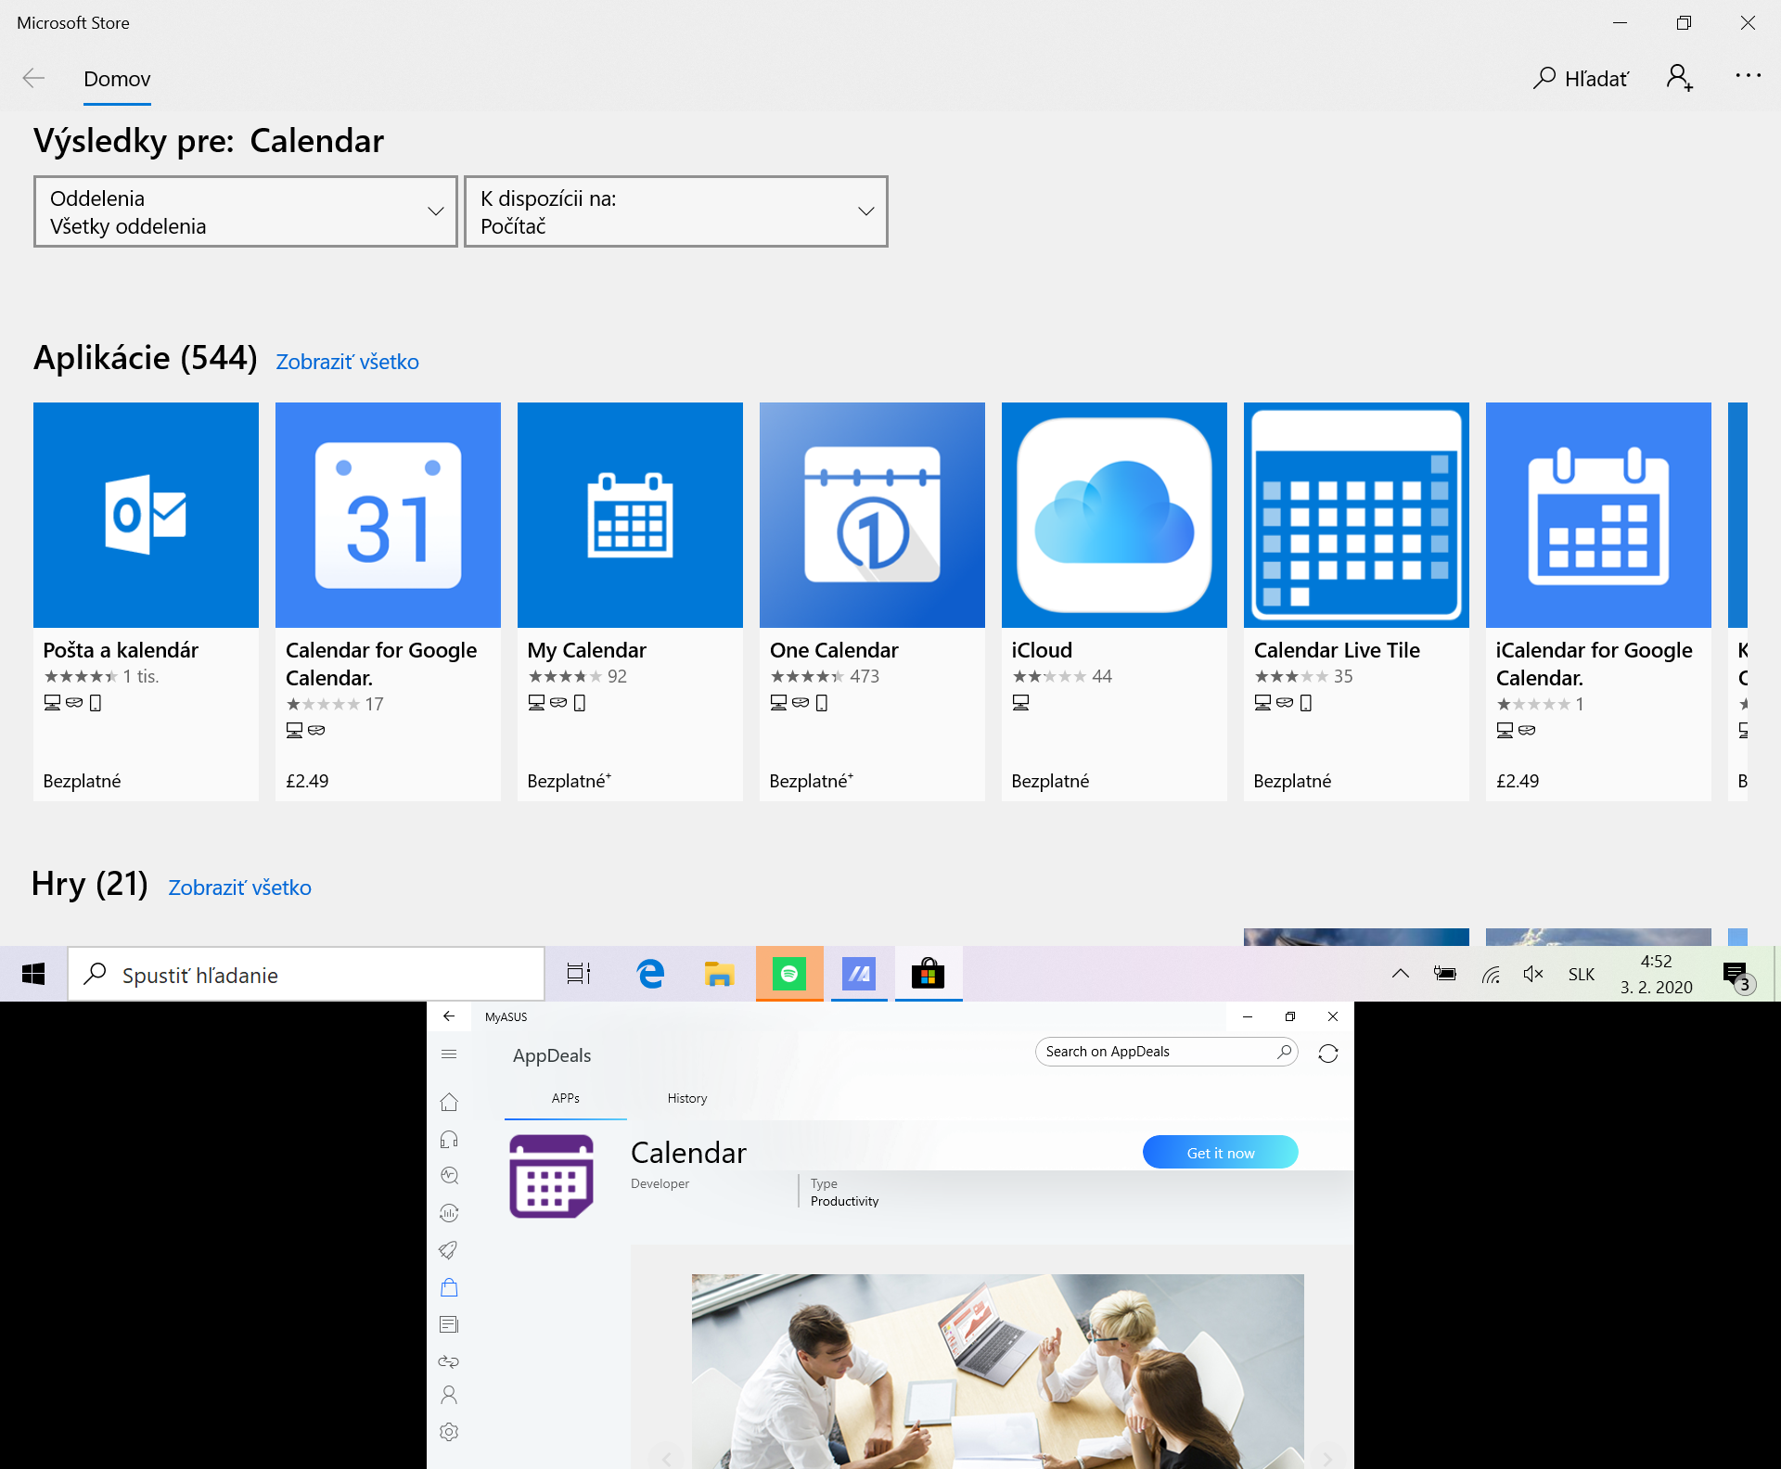
Task: Launch Microsoft Edge from taskbar
Action: click(x=650, y=974)
